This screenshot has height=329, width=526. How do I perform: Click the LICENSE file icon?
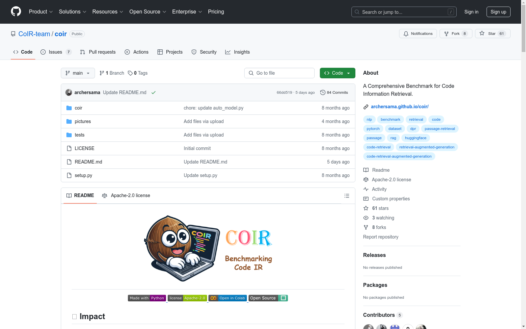pos(69,148)
